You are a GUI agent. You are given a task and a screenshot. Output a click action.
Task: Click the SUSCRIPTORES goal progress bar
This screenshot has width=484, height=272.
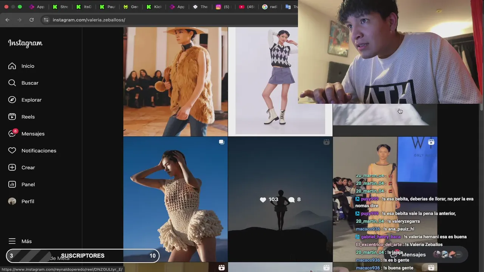[x=82, y=256]
